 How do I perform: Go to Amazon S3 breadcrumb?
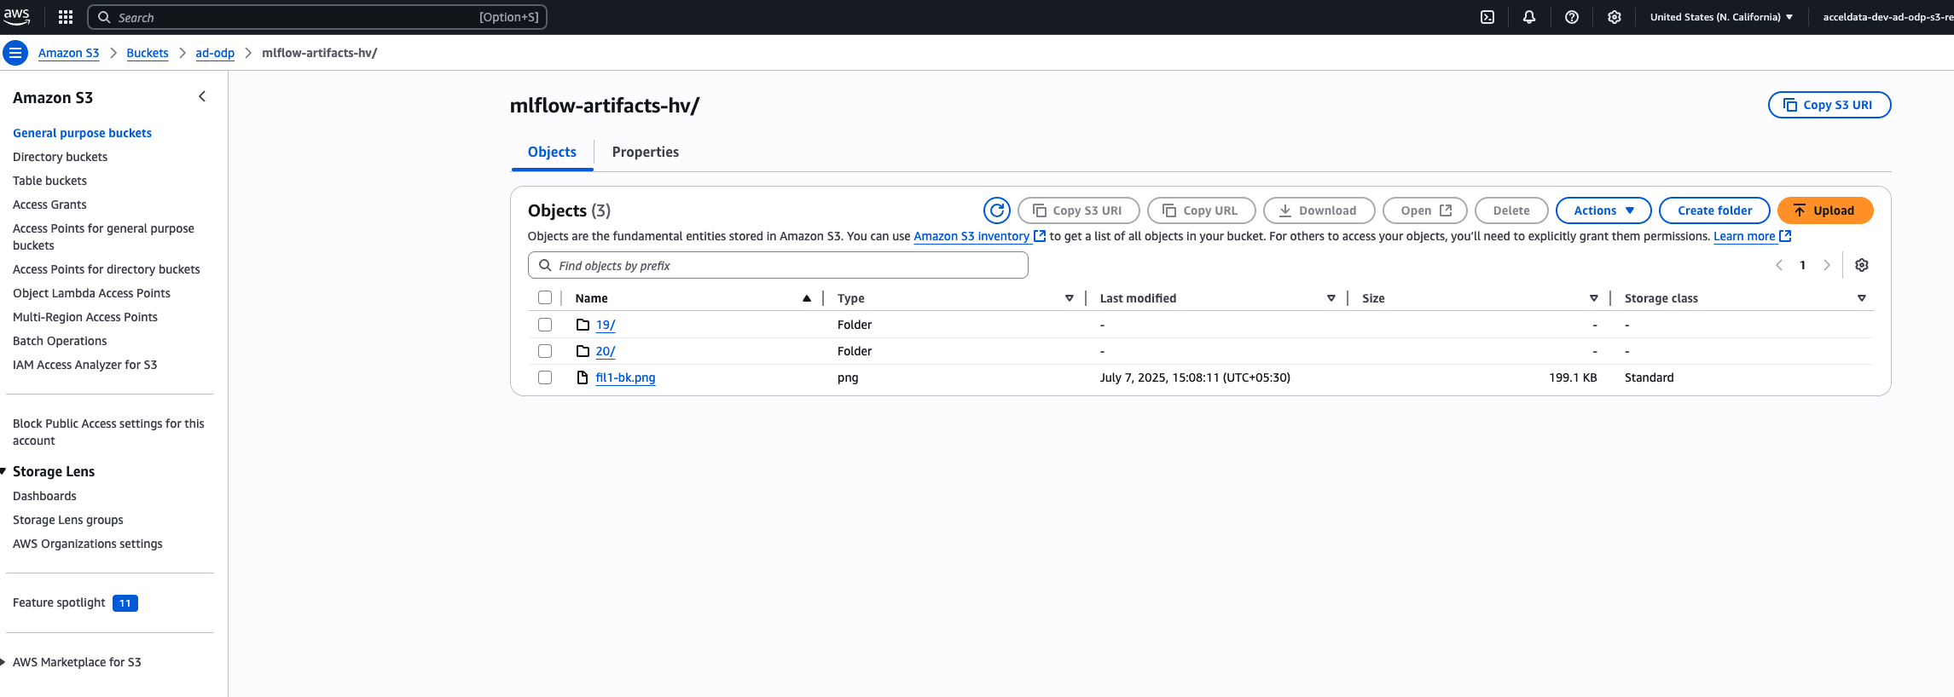click(x=68, y=53)
